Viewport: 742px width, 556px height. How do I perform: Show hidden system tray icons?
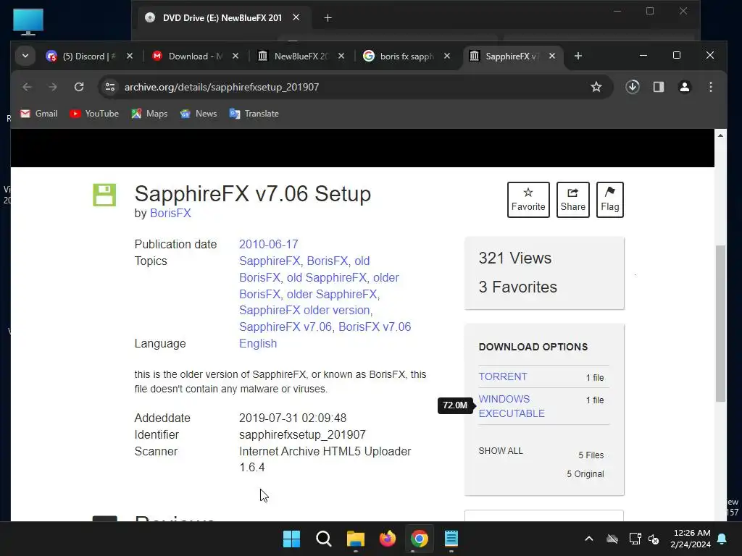click(589, 539)
